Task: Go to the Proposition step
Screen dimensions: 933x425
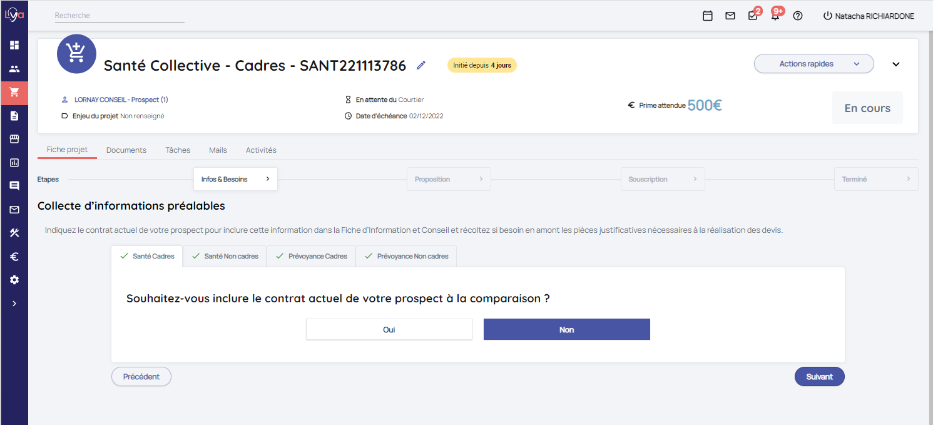Action: (x=448, y=179)
